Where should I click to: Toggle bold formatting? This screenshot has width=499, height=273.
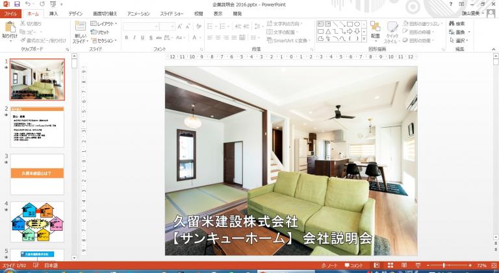126,38
